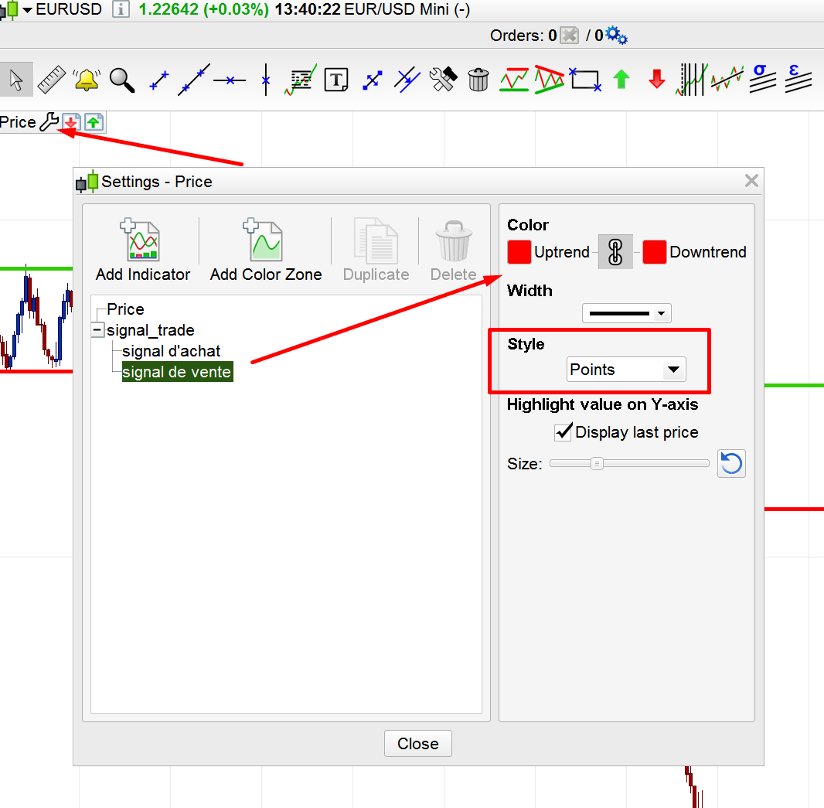Open the orders settings gears icon
This screenshot has width=824, height=808.
616,36
